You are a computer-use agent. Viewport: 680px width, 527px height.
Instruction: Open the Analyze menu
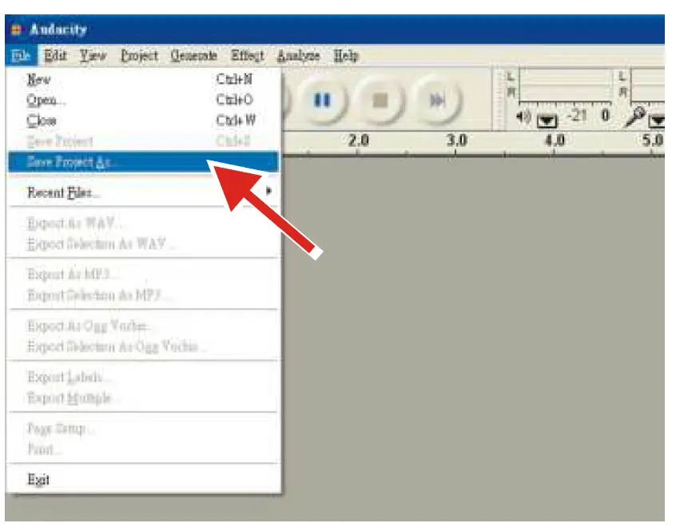(298, 55)
